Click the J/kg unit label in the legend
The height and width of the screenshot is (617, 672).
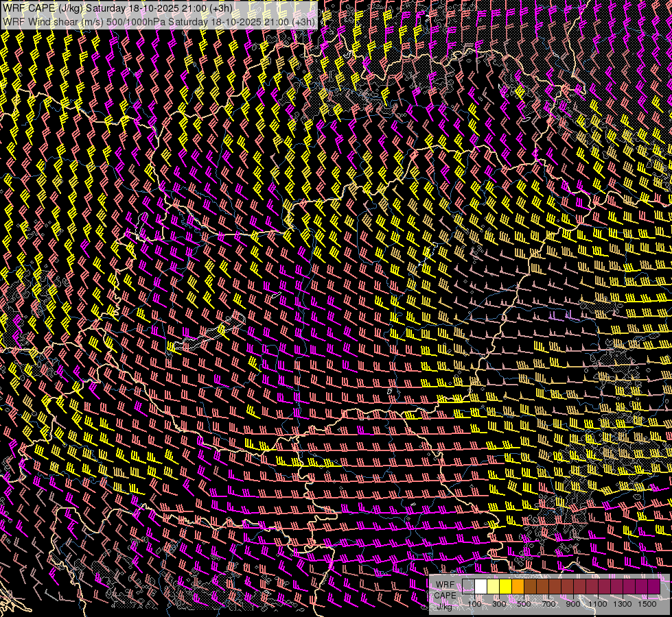tap(445, 605)
